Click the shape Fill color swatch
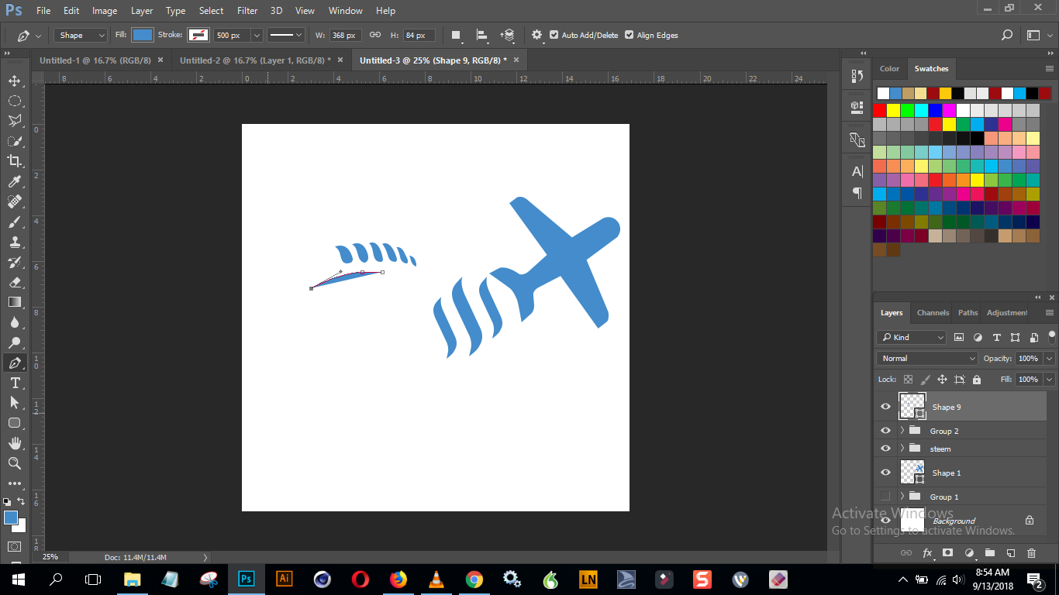Image resolution: width=1059 pixels, height=595 pixels. [143, 35]
